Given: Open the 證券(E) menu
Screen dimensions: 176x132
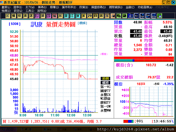Looking at the screenshot, I should pos(18,7).
